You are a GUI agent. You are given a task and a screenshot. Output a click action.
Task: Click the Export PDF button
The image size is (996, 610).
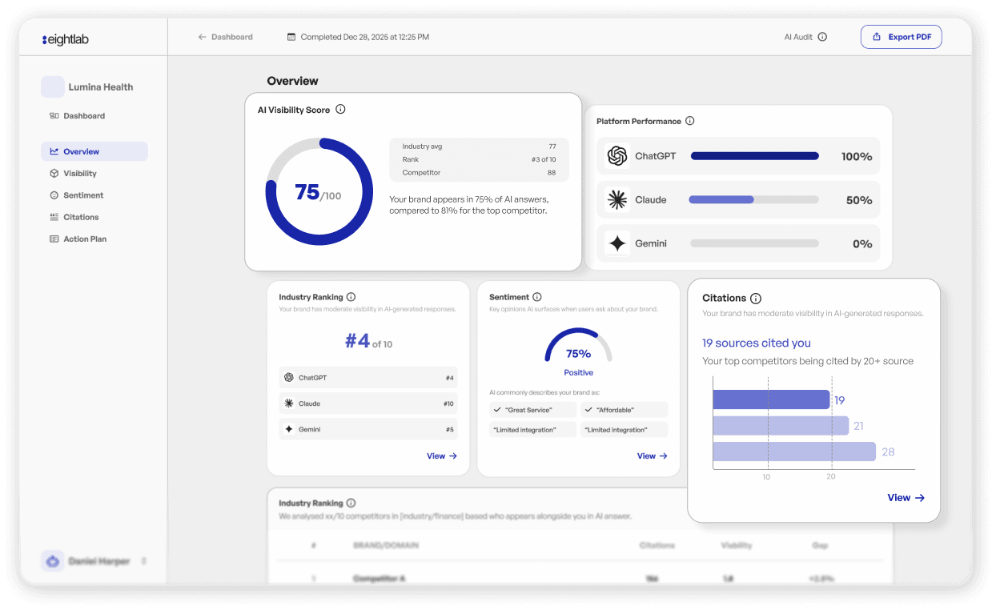coord(901,36)
